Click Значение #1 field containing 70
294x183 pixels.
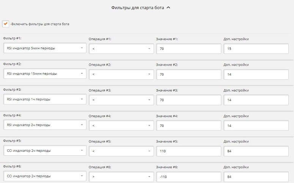pos(189,49)
